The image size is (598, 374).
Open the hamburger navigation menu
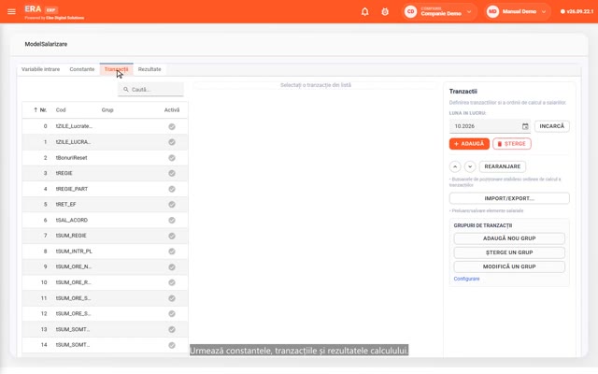click(11, 11)
